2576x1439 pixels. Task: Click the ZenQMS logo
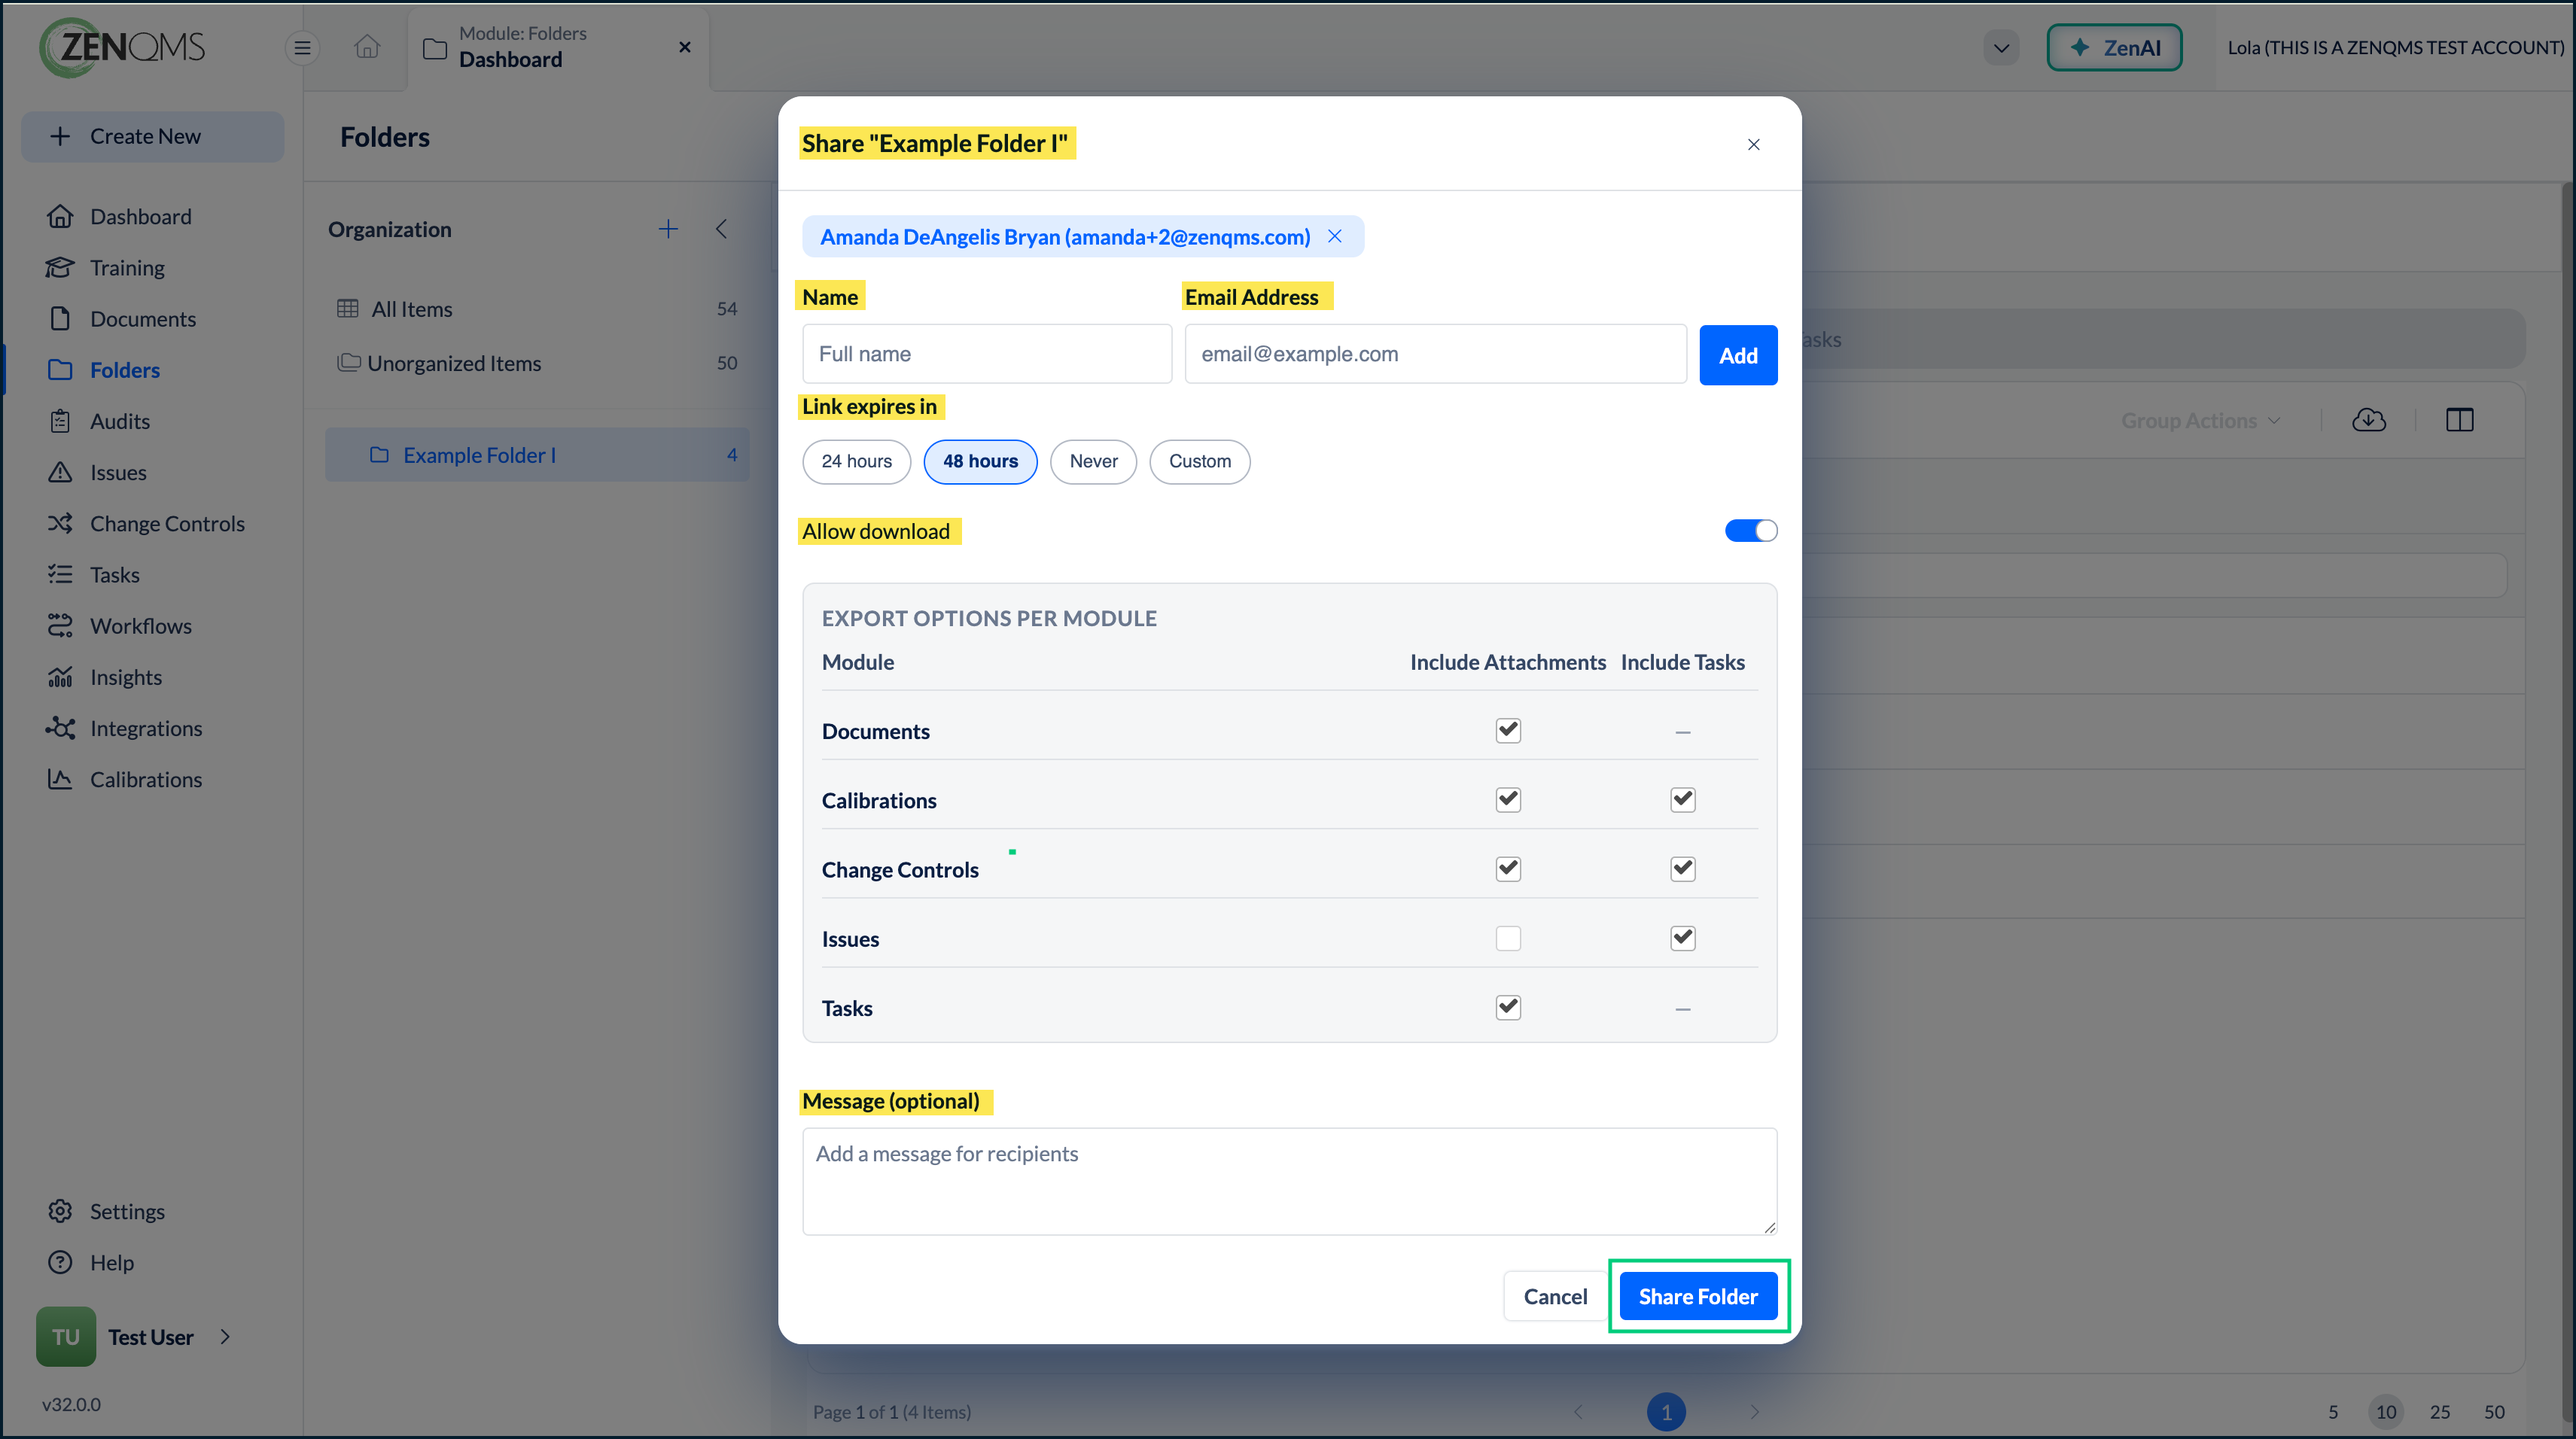pyautogui.click(x=122, y=47)
